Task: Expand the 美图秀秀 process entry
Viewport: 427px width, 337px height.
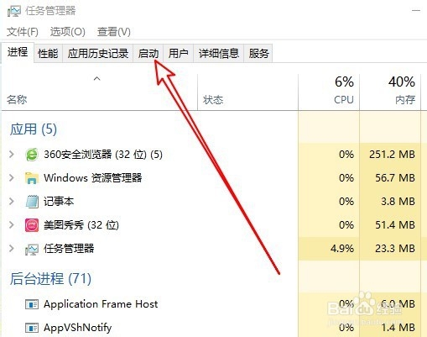Action: (x=12, y=225)
